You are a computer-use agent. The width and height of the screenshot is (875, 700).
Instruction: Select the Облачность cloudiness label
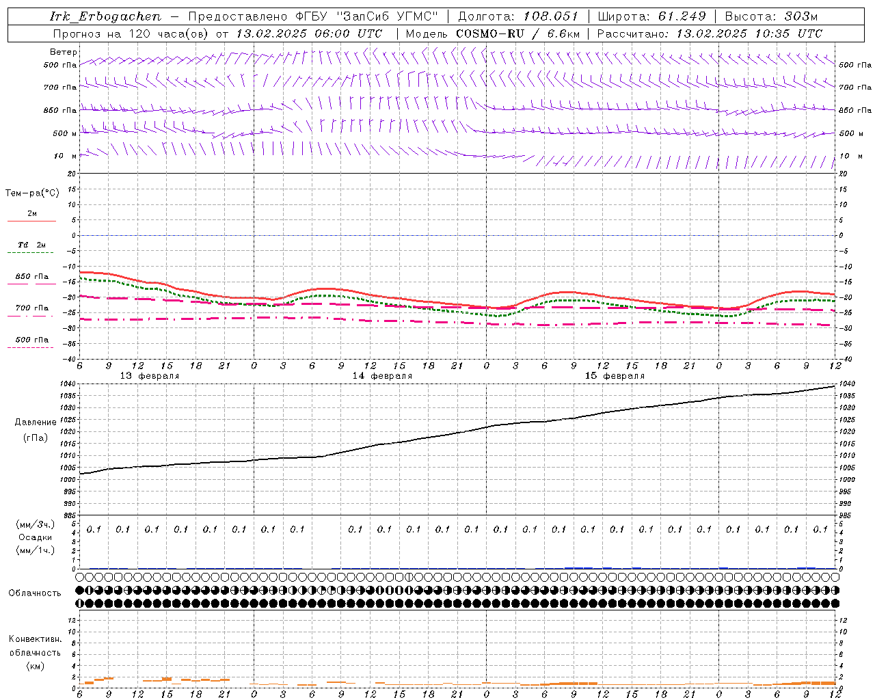coord(34,593)
